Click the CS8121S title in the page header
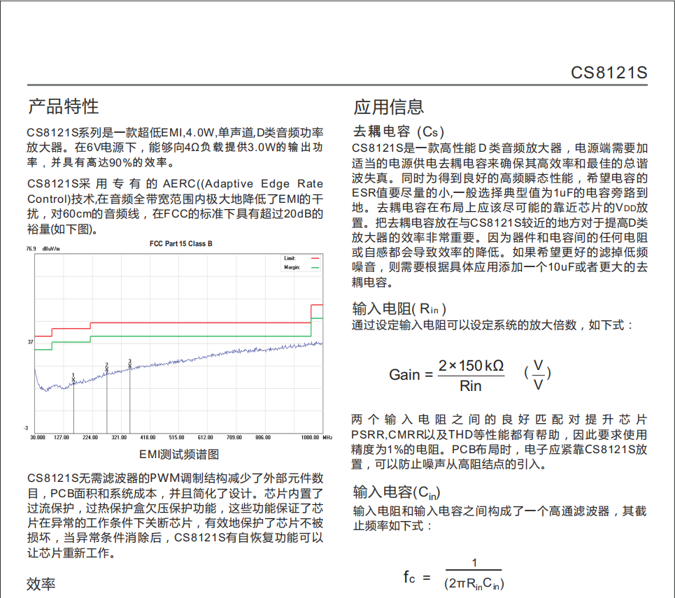Viewport: 675px width, 598px height. 609,73
